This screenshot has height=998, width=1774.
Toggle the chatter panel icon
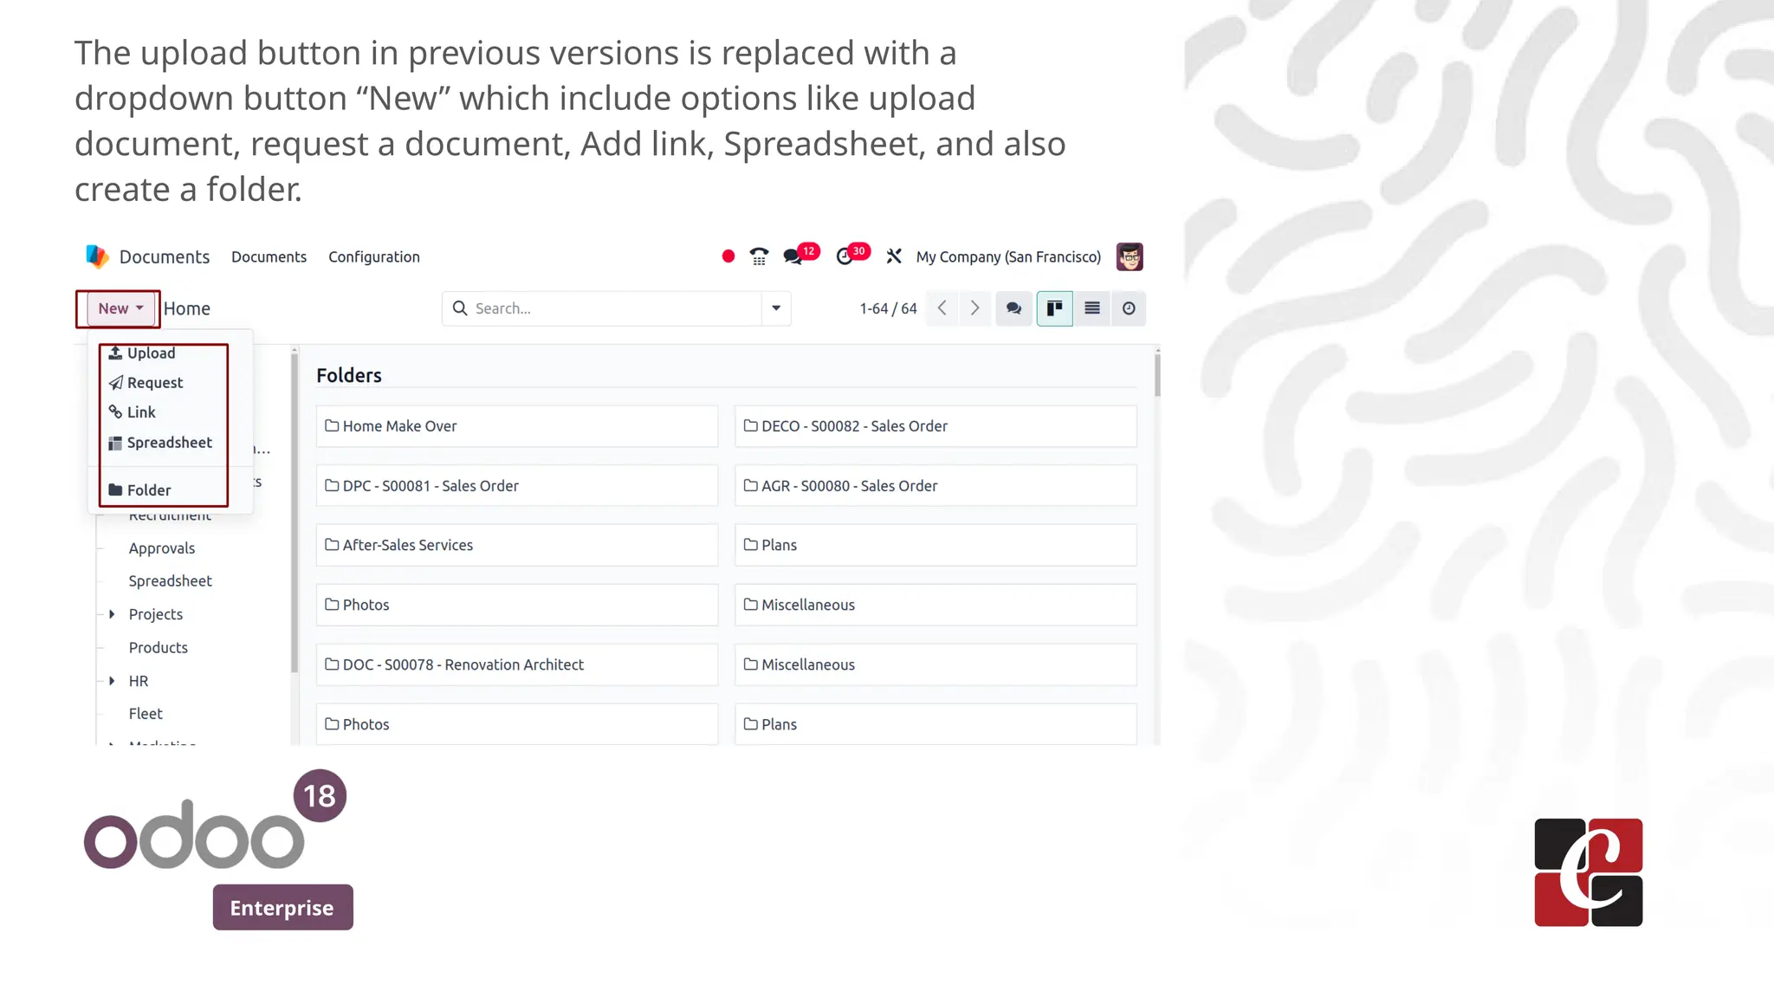[x=1013, y=308]
